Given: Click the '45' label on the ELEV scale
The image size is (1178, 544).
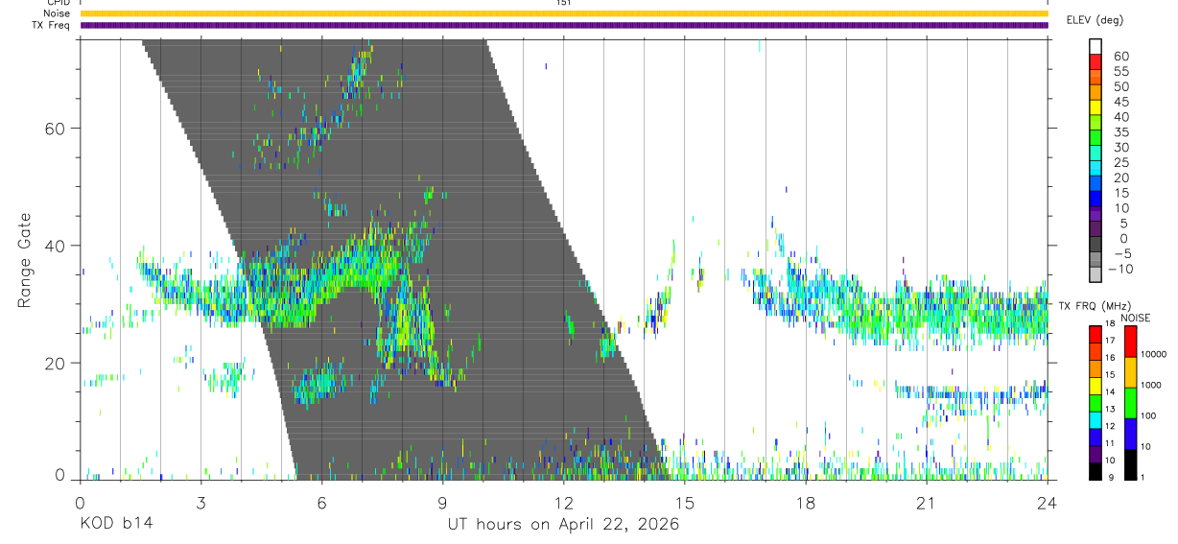Looking at the screenshot, I should [x=1120, y=102].
